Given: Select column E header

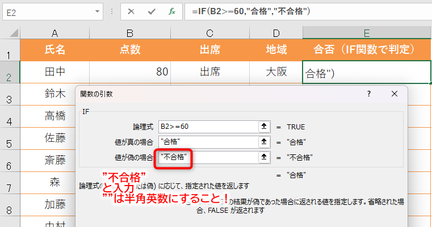Looking at the screenshot, I should (367, 33).
